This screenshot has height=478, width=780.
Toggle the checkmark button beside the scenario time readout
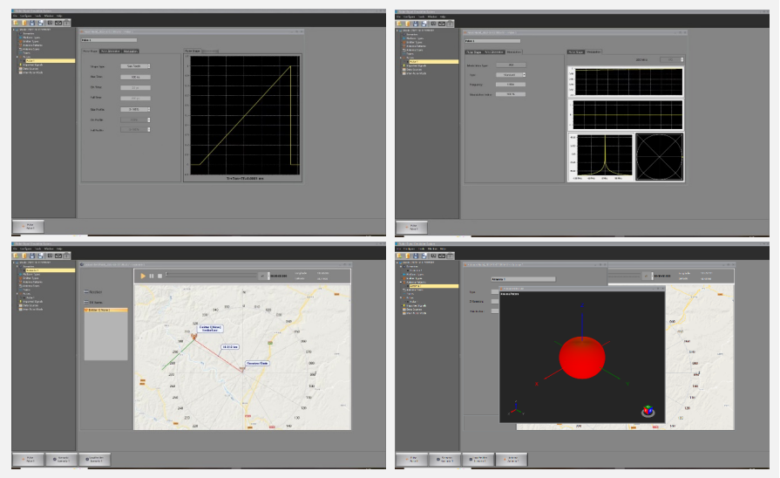coord(262,276)
